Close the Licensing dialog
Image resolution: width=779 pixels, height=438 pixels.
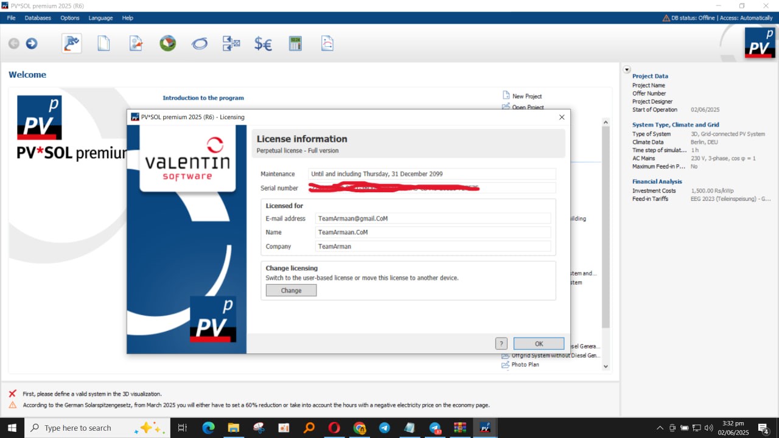coord(562,117)
